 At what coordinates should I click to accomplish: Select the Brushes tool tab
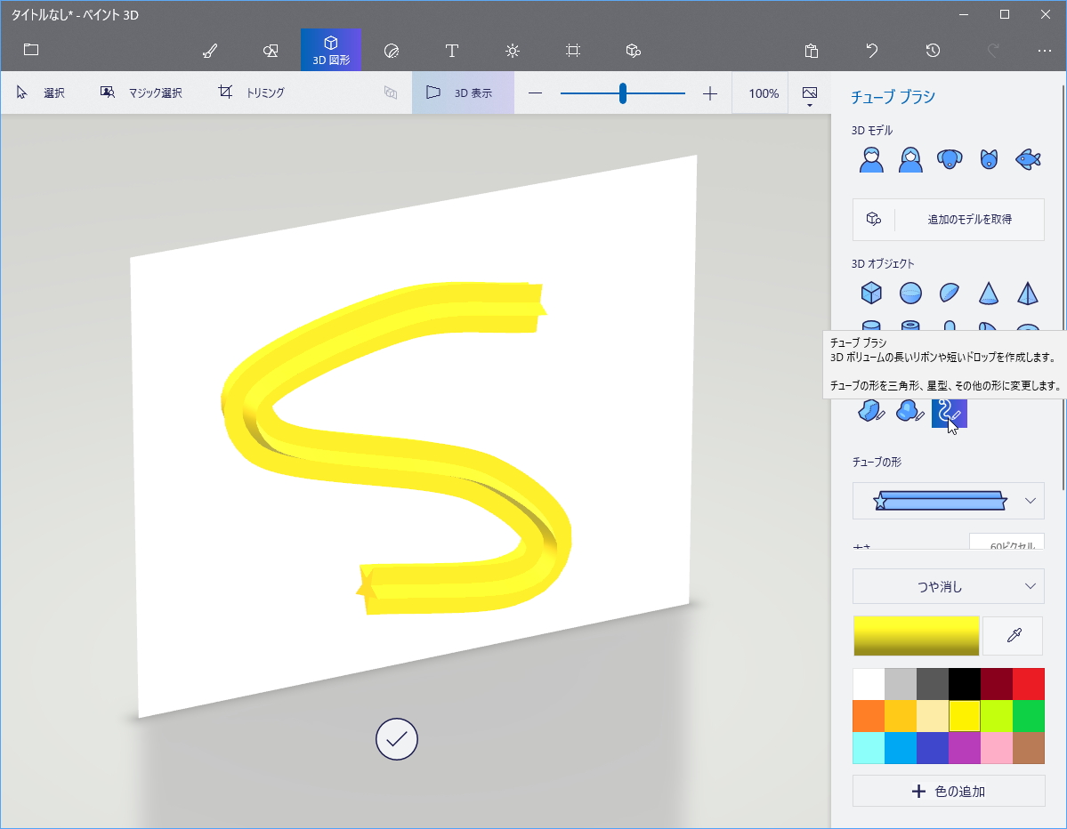click(210, 51)
